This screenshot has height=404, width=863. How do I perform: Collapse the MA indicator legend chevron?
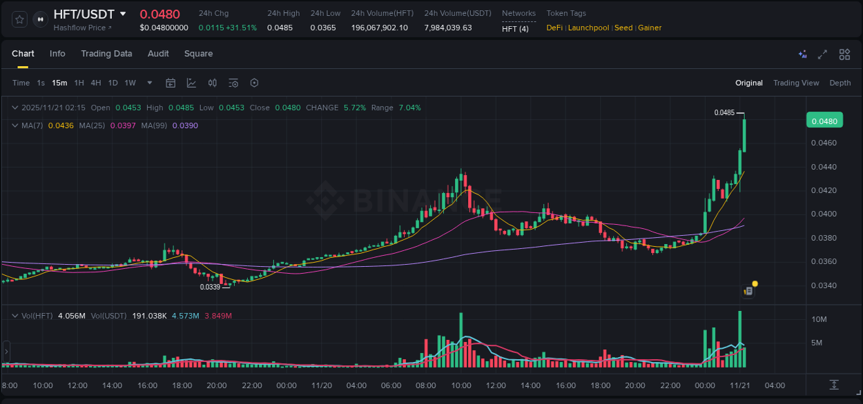click(15, 125)
